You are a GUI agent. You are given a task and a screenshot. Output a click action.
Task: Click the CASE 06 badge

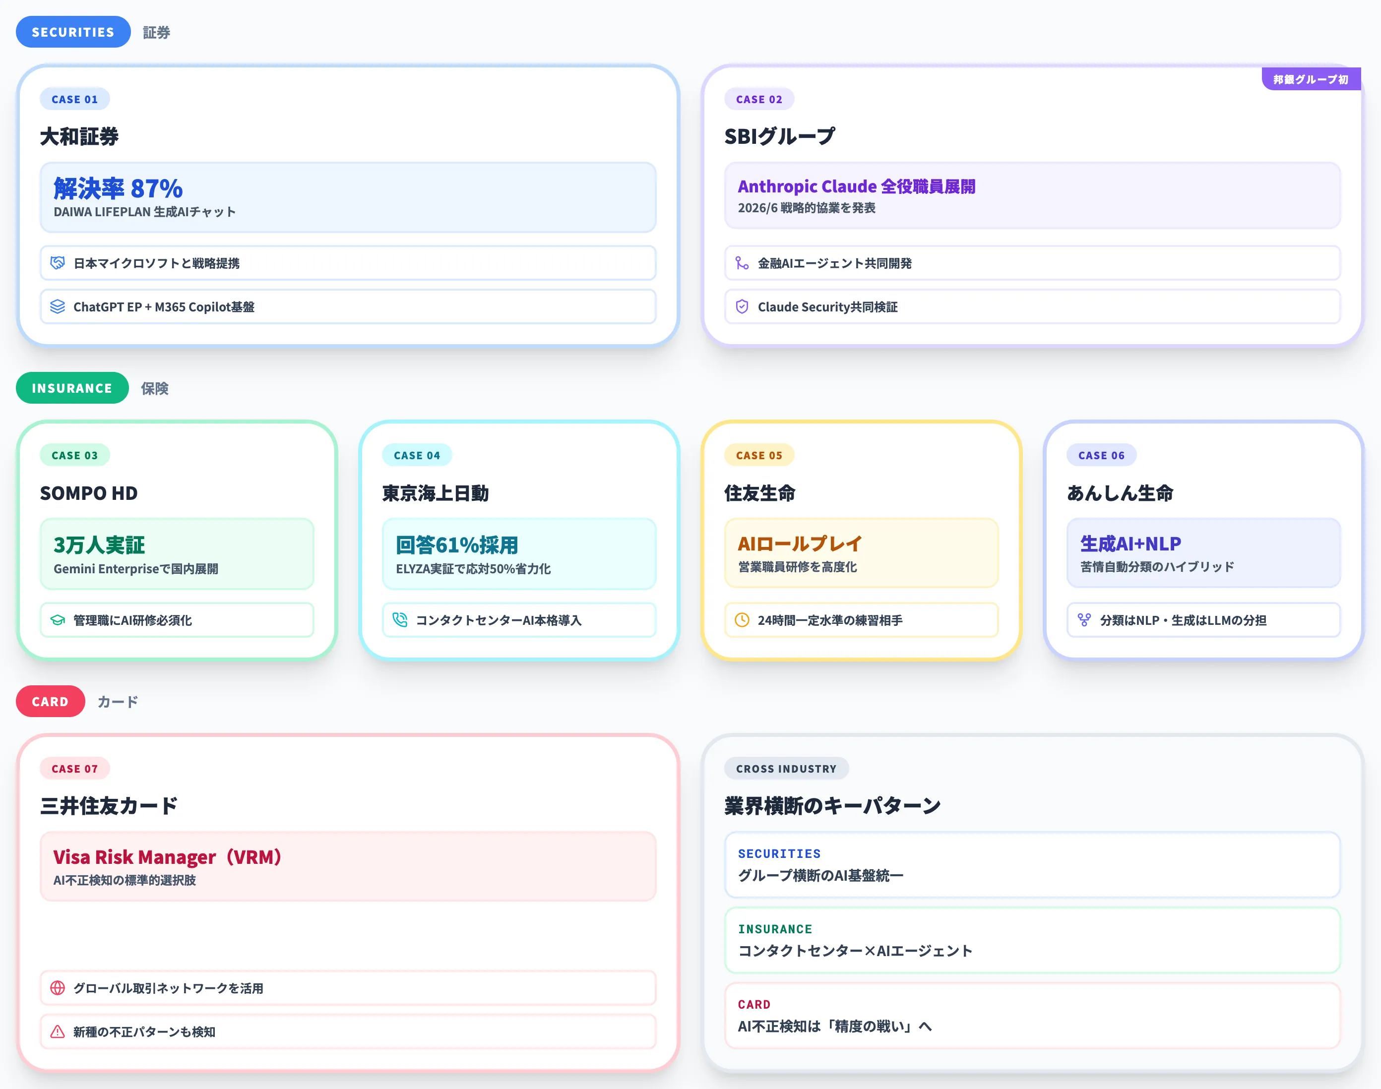pos(1102,455)
